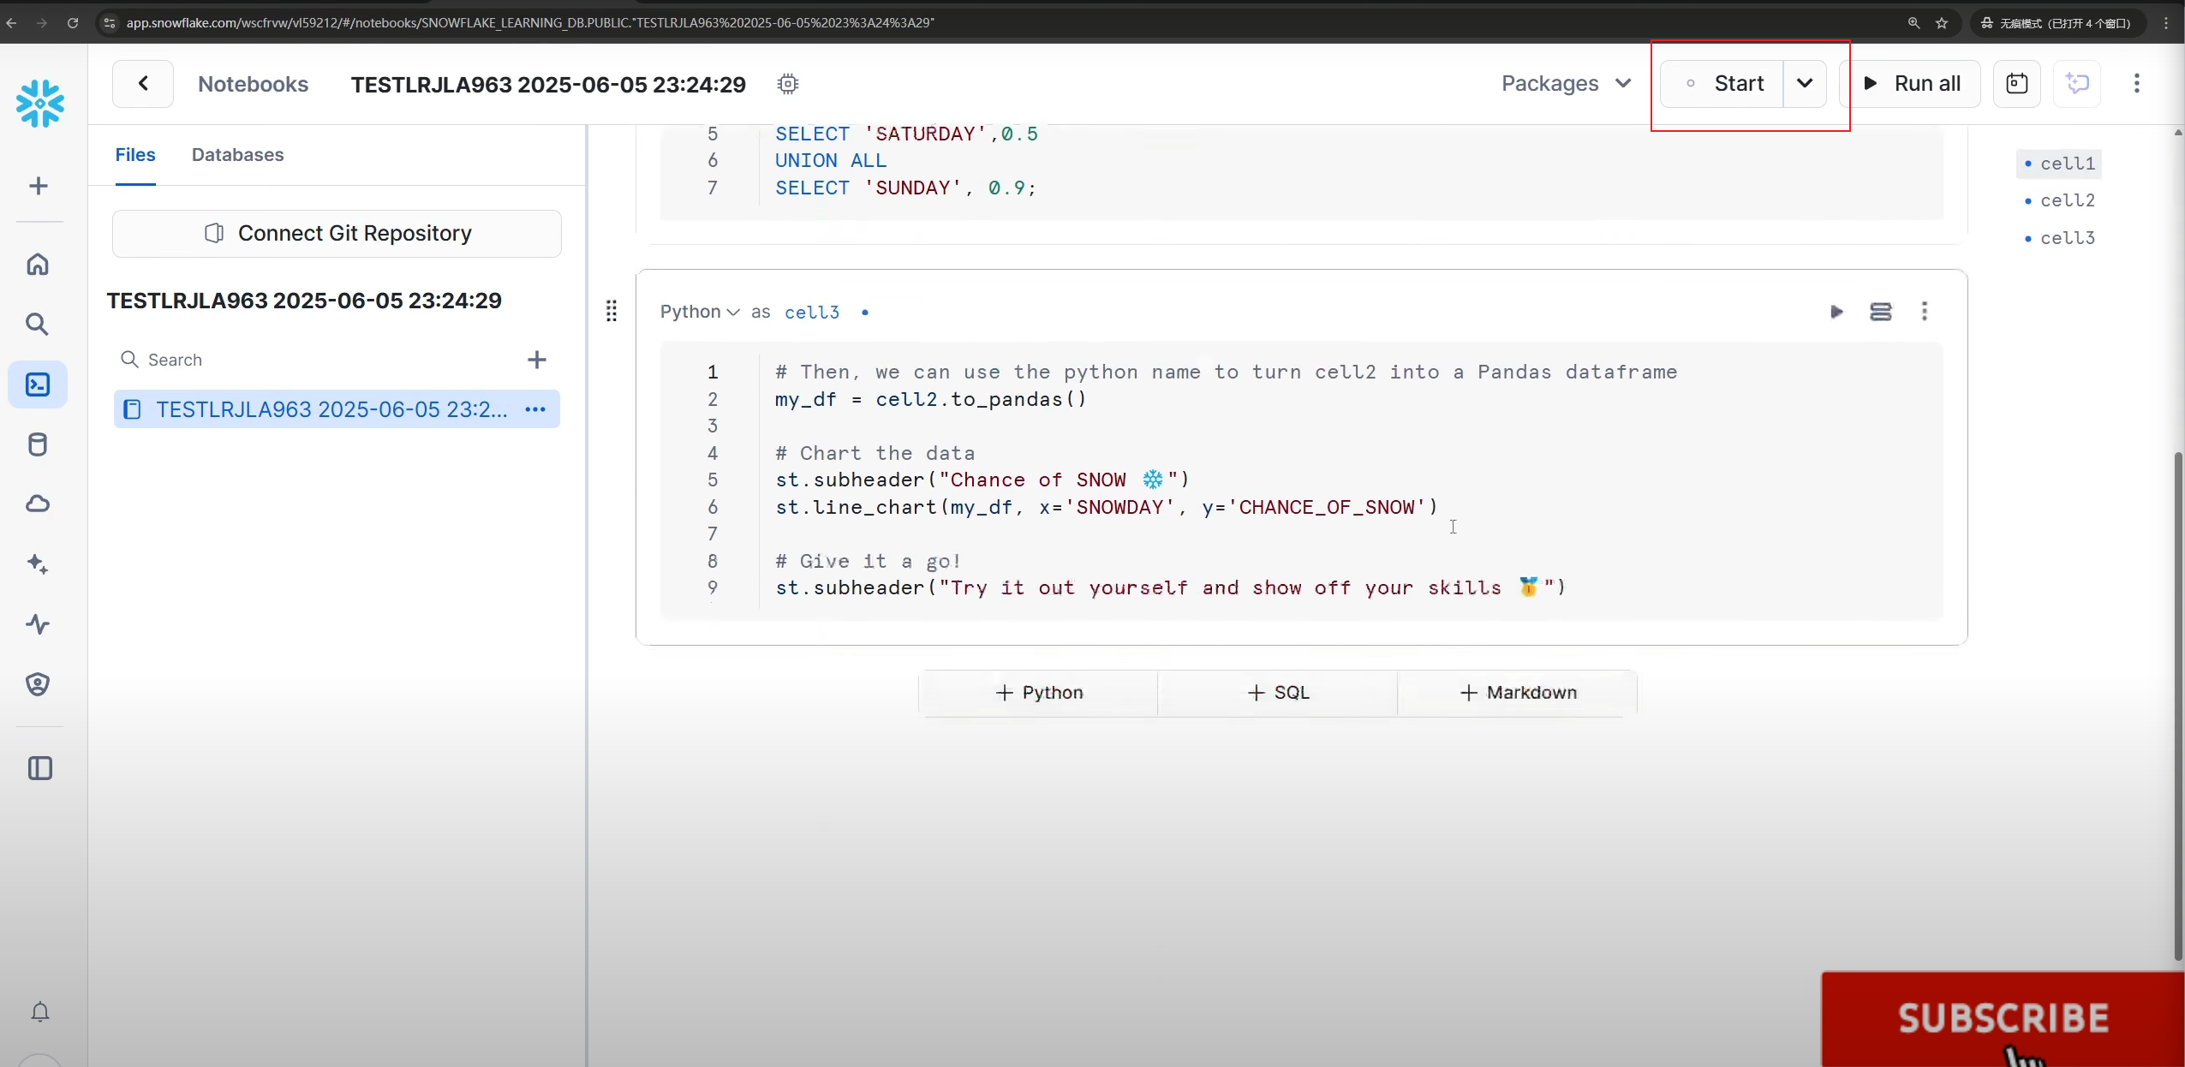Open Search in the left sidebar
Screen dimensions: 2185x1067
[x=38, y=324]
